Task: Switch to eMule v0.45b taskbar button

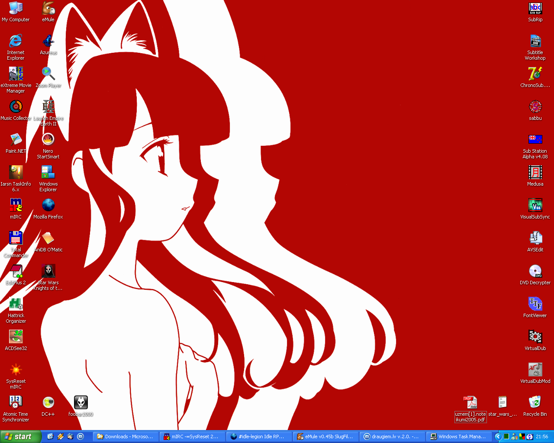Action: (325, 437)
